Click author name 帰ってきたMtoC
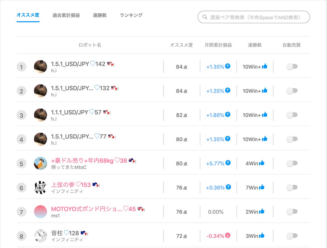327x248 pixels. 69,167
